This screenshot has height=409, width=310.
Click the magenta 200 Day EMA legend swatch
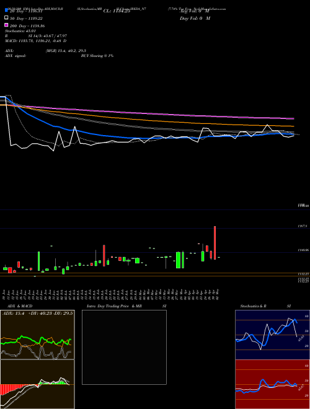coord(6,25)
